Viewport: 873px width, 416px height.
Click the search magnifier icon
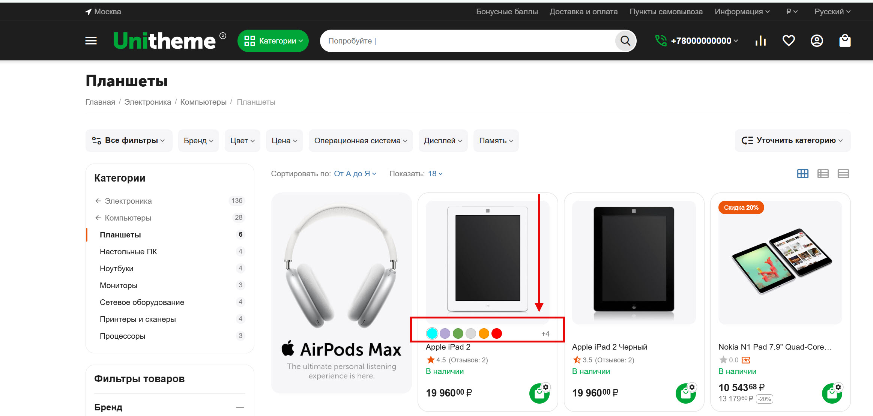pyautogui.click(x=625, y=41)
